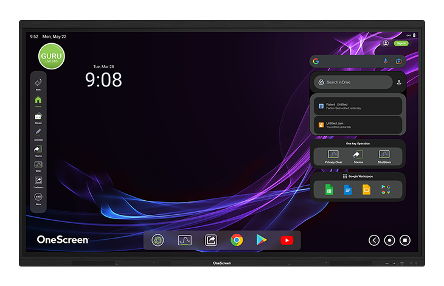The image size is (444, 286).
Task: Tap the circular back navigation button
Action: [374, 240]
